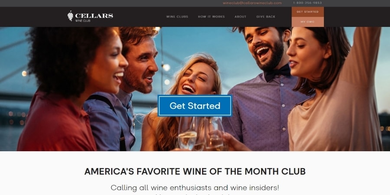Open the How It Works page
Screen dimensions: 390x195
211,16
